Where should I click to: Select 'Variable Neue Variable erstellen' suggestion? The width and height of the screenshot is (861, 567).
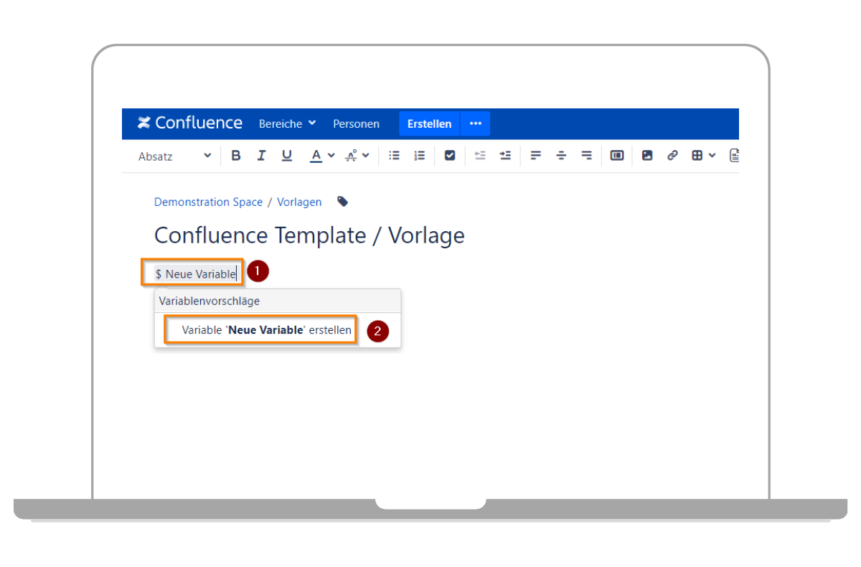tap(266, 330)
